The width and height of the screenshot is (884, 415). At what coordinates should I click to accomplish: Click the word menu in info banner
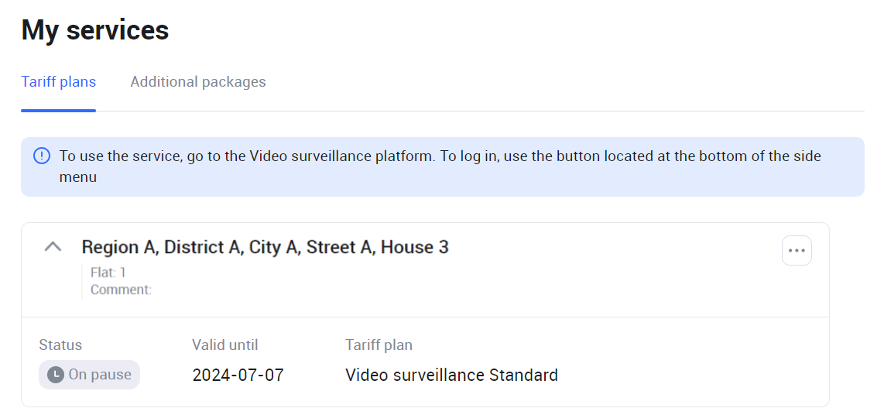pos(78,177)
